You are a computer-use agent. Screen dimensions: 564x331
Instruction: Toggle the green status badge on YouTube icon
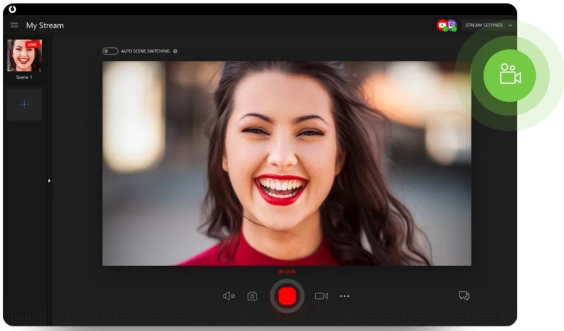tap(445, 29)
